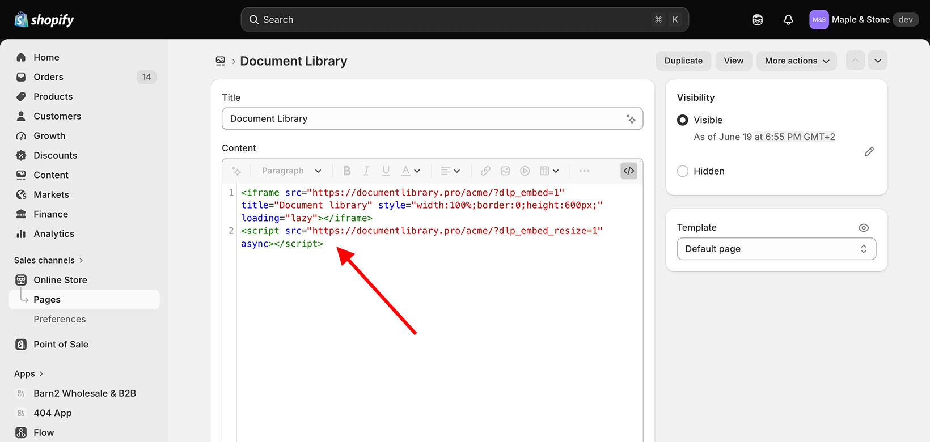Image resolution: width=930 pixels, height=442 pixels.
Task: Click the iframe code on line 1
Action: 421,205
